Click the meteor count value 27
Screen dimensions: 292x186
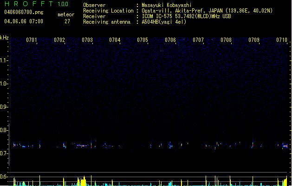[67, 21]
